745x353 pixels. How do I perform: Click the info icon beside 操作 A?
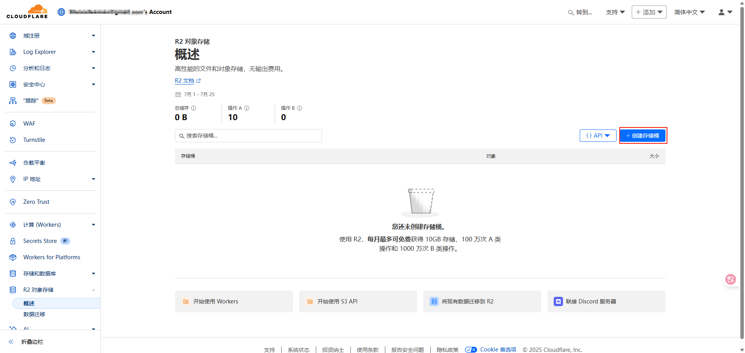(x=247, y=108)
